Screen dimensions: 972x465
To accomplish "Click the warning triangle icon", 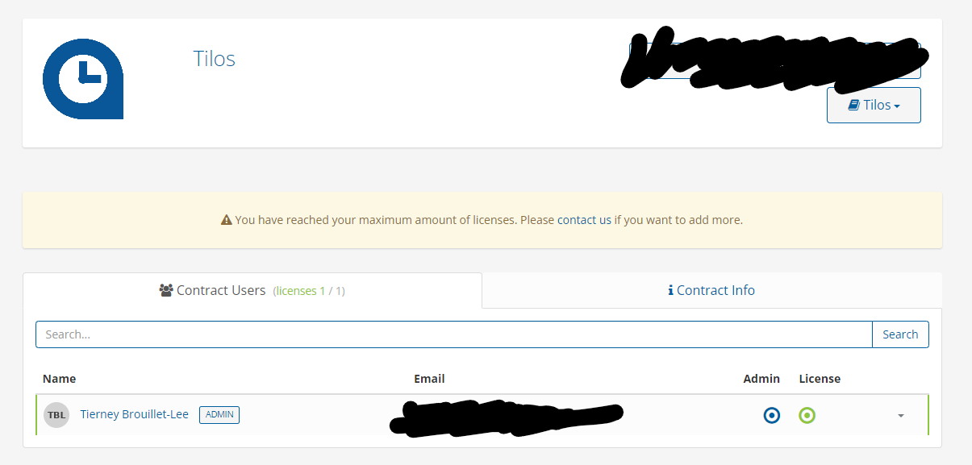I will pos(227,220).
